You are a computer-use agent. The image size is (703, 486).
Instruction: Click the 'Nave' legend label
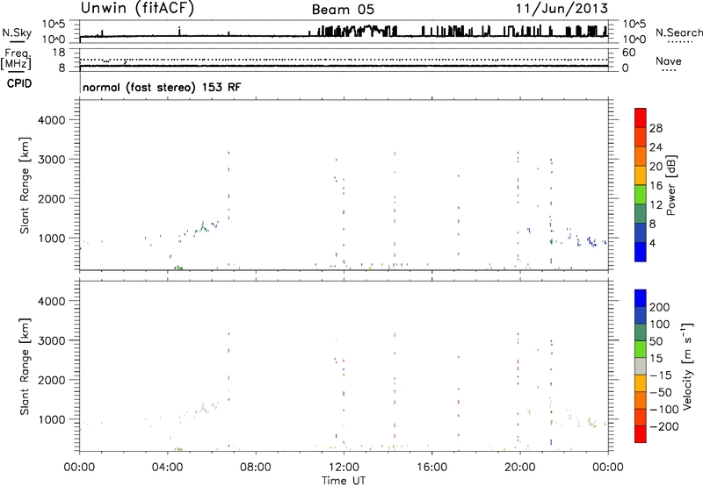pos(669,61)
